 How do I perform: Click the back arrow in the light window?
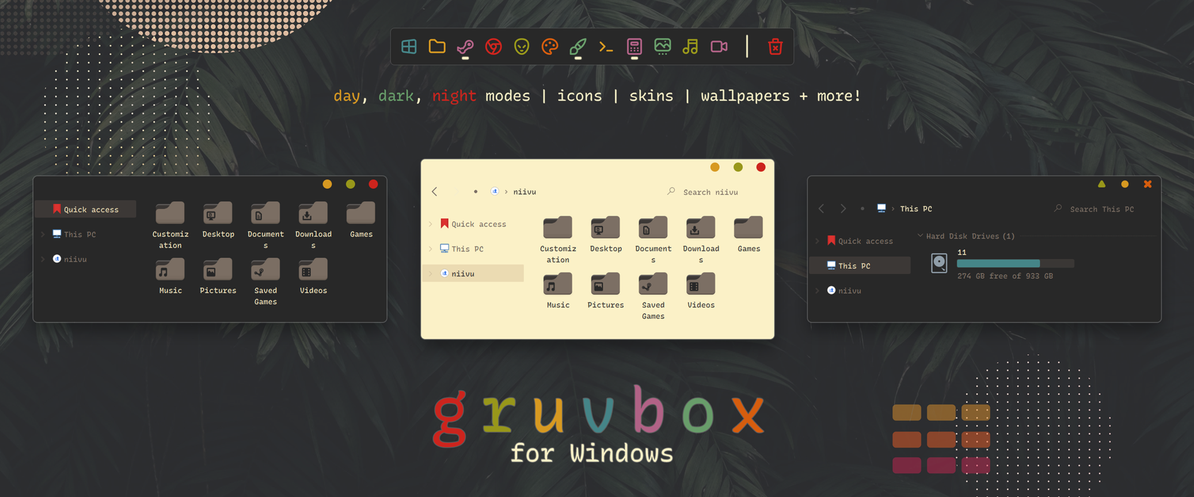click(x=434, y=192)
